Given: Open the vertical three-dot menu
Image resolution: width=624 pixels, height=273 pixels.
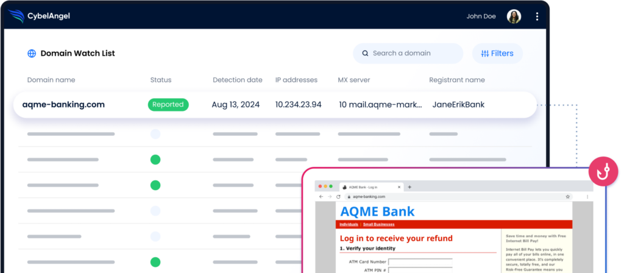Looking at the screenshot, I should [x=537, y=16].
